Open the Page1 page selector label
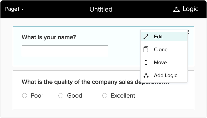 pos(12,9)
